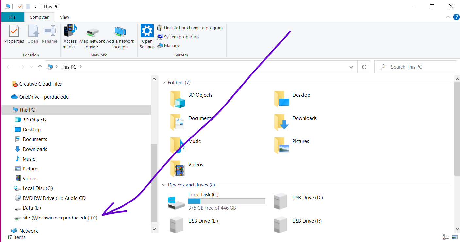The height and width of the screenshot is (242, 460).
Task: Collapse the Devices and drives group
Action: pos(164,185)
